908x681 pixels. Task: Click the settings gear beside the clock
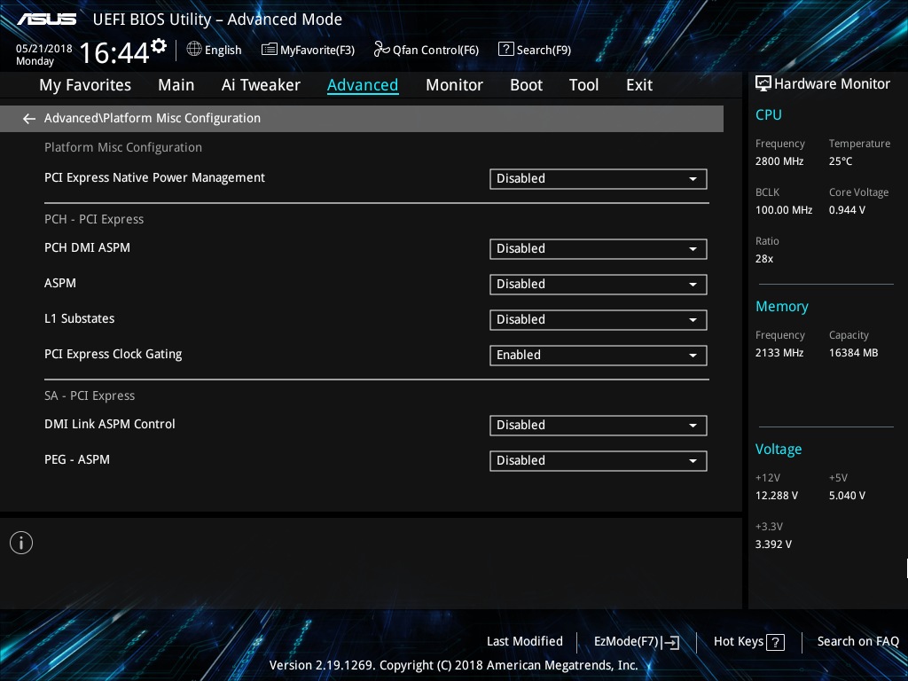(159, 46)
